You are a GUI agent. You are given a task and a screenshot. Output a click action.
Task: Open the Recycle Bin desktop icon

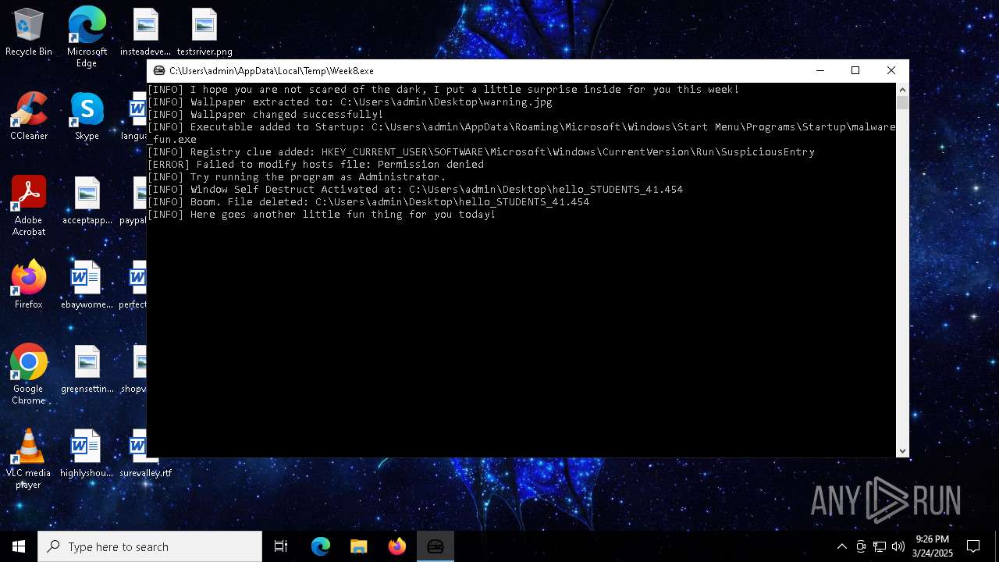pos(29,33)
